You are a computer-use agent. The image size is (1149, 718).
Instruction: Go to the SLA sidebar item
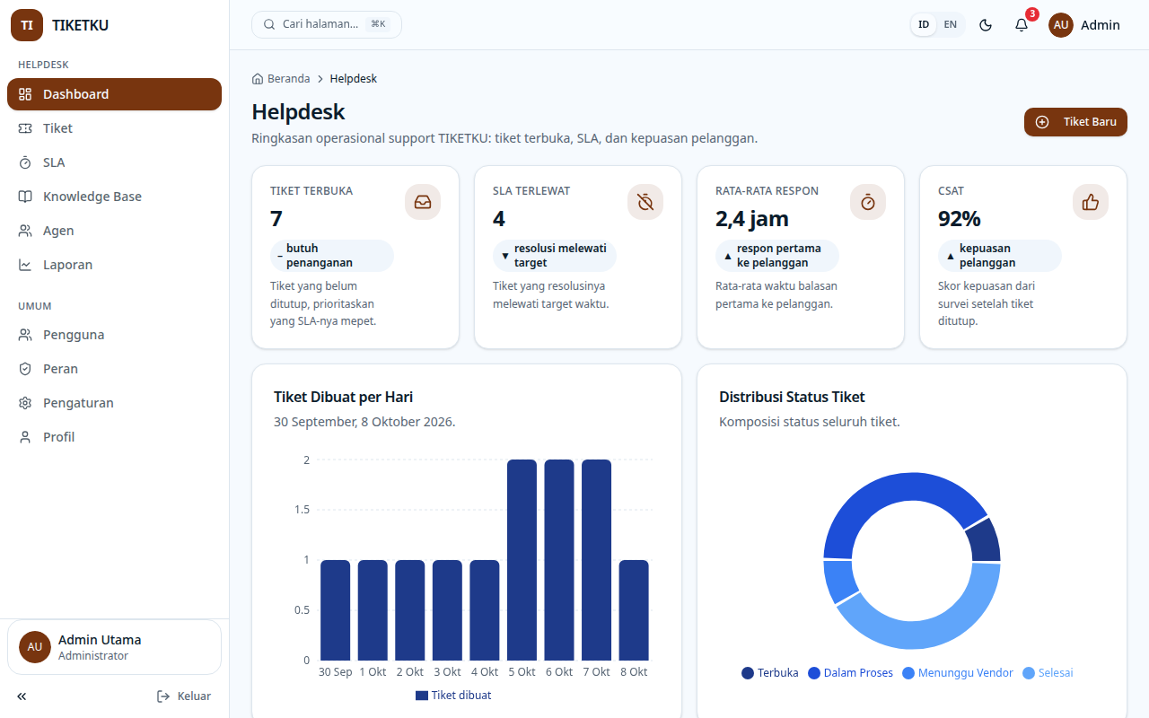pos(114,162)
